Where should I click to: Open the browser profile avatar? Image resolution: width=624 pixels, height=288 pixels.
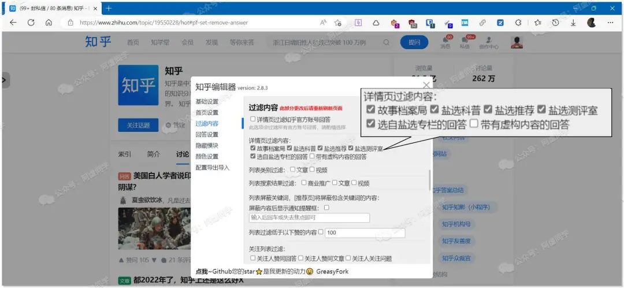[592, 23]
